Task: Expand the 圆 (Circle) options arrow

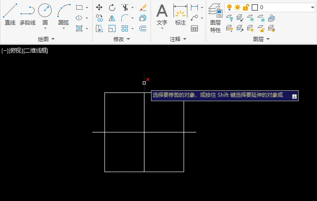Action: (45, 28)
